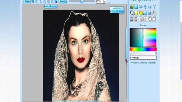Click the Colors section heading
The image size is (182, 102).
tap(143, 25)
